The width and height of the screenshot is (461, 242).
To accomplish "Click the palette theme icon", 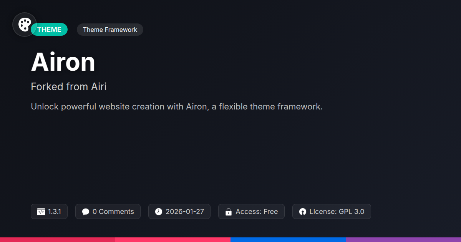I will point(25,25).
